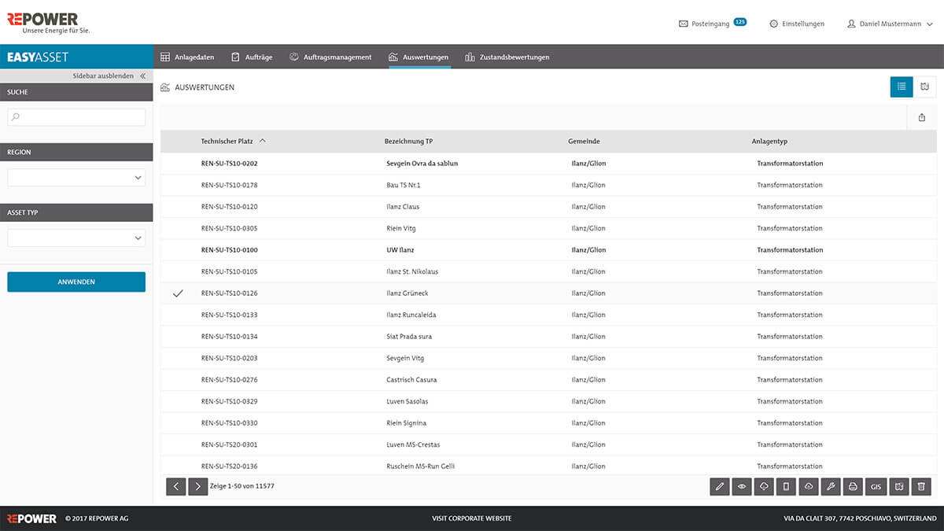Click the cloud download icon in bottom toolbar
944x531 pixels.
(764, 486)
